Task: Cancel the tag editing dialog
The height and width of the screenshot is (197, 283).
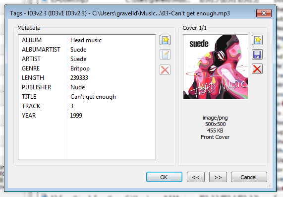Action: 249,177
